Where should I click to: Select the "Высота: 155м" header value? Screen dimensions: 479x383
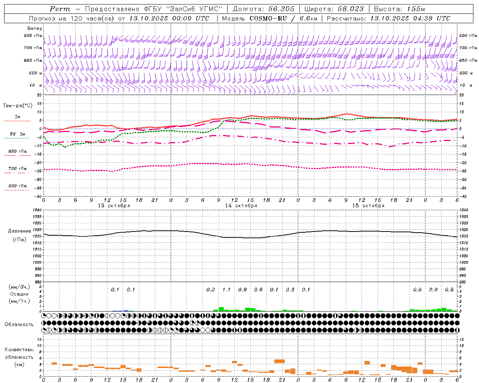(399, 9)
